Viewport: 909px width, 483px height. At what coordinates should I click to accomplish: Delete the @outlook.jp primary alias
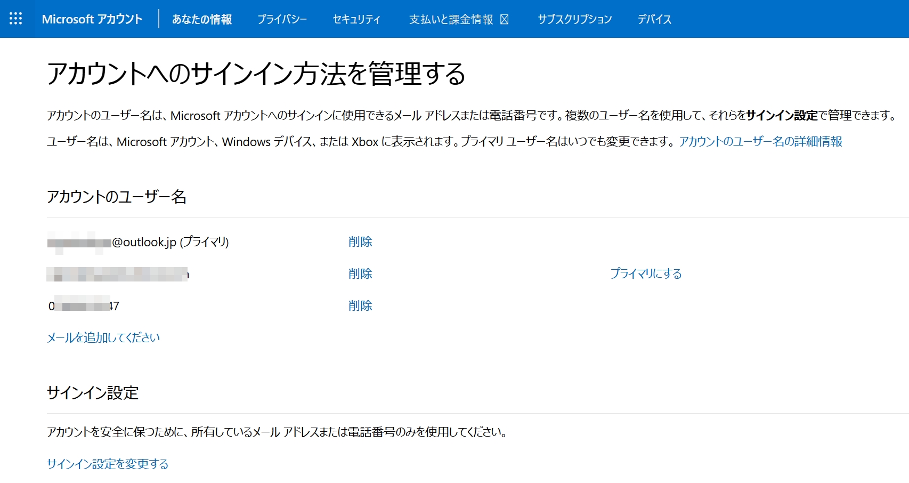pos(360,241)
